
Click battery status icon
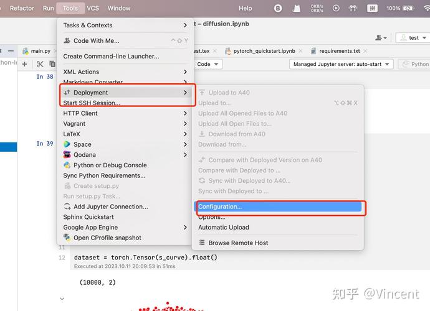[400, 8]
